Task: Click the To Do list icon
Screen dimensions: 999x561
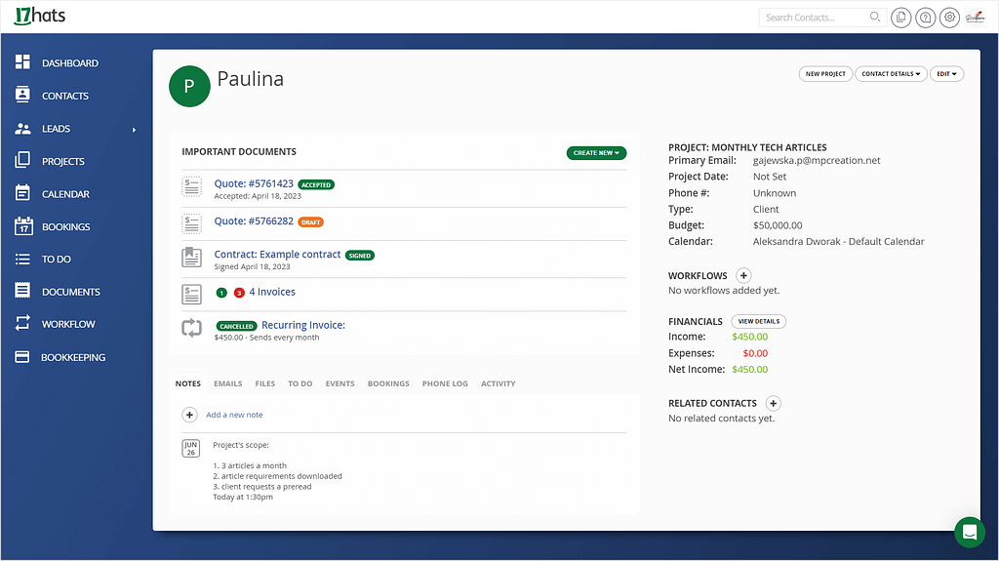Action: 22,259
